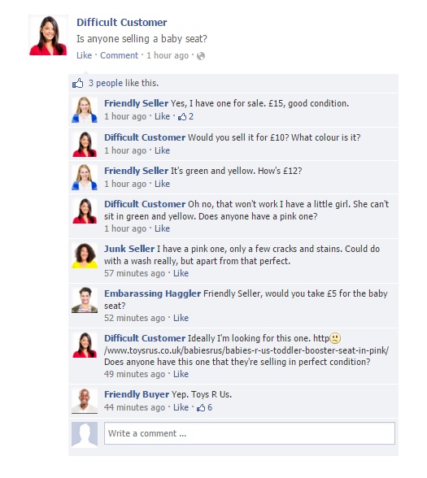The height and width of the screenshot is (478, 427).
Task: Open the Junk Seller profile name link
Action: click(x=129, y=249)
